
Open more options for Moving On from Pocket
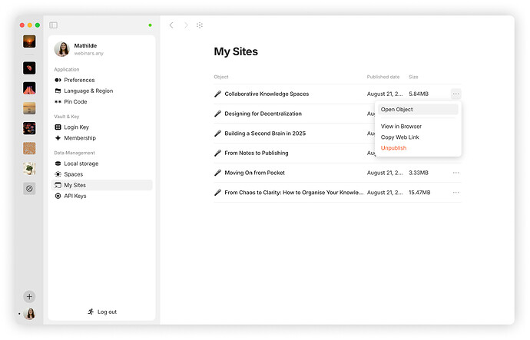(456, 173)
